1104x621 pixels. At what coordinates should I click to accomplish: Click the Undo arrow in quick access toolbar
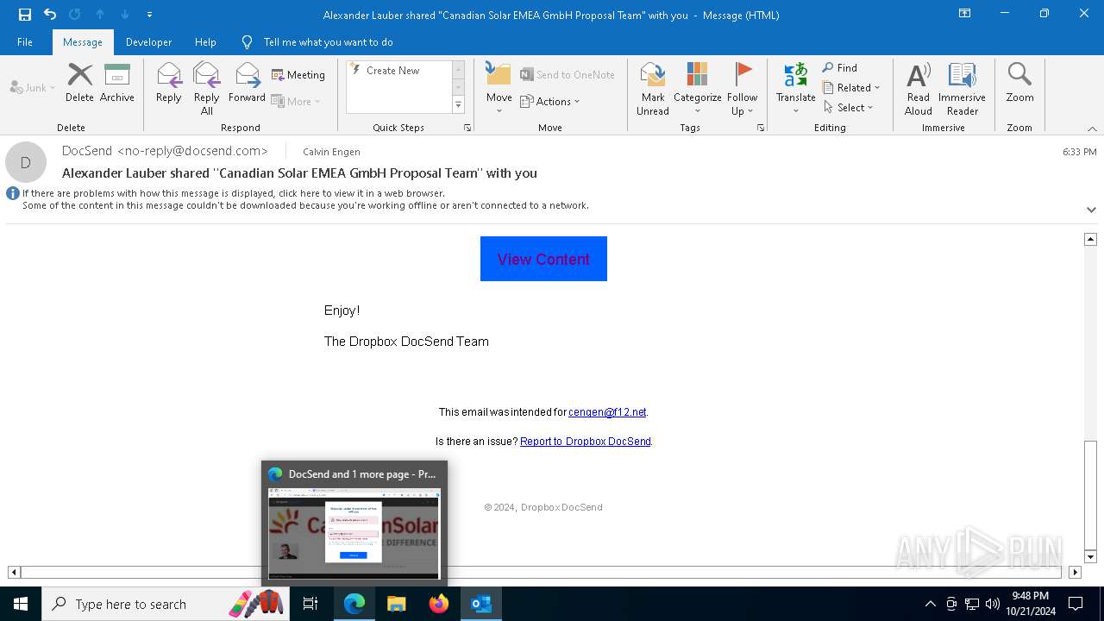(x=50, y=15)
